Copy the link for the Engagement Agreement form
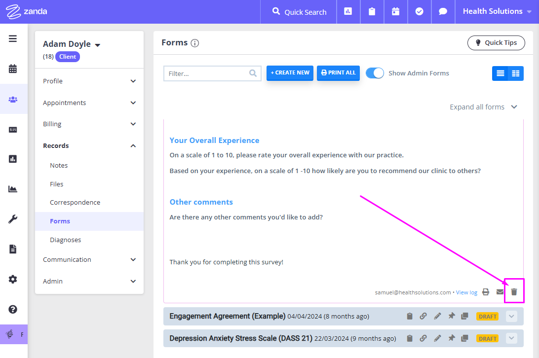 pos(423,316)
